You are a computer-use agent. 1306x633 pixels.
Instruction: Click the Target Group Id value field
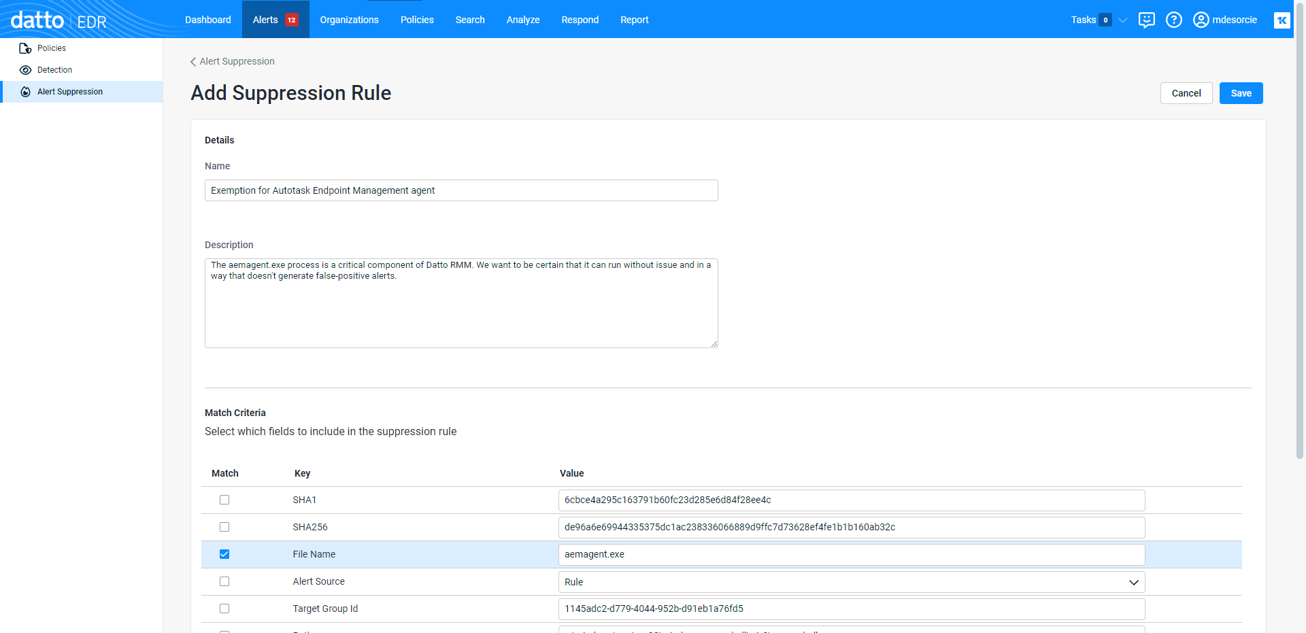click(x=852, y=609)
